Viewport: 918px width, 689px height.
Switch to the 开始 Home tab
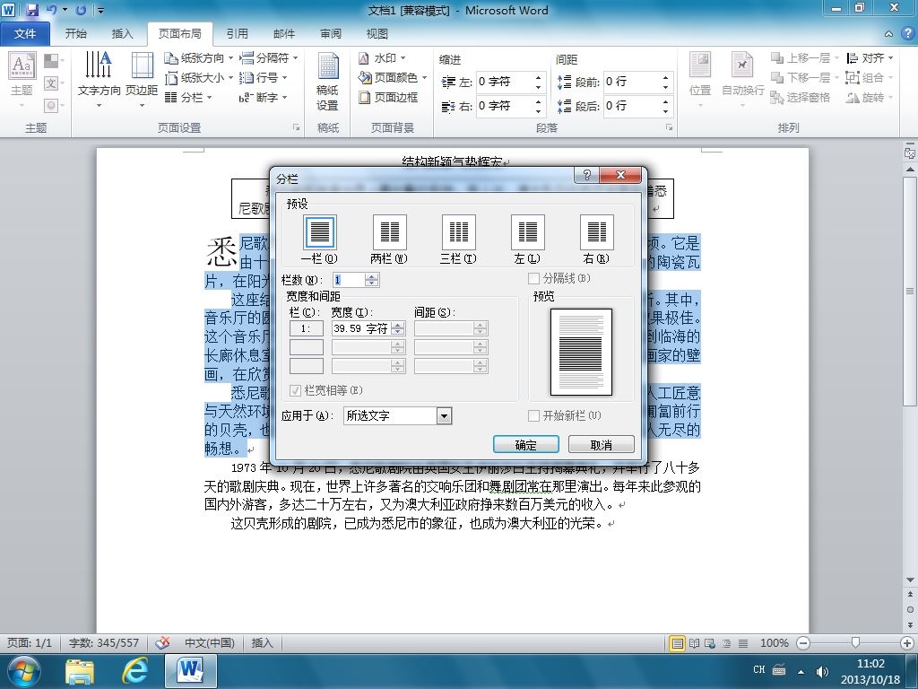76,34
